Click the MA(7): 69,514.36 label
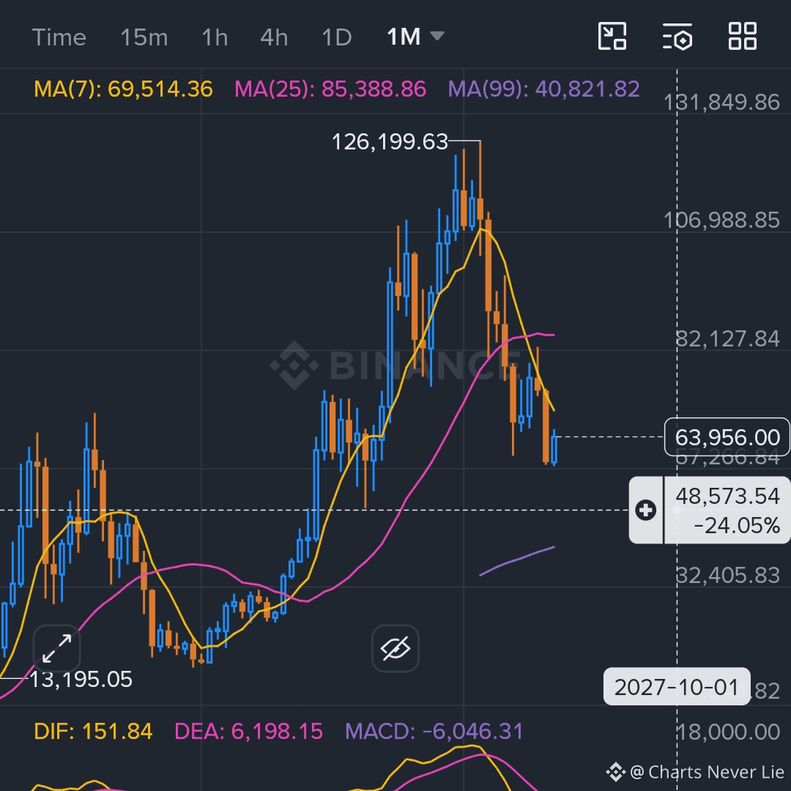Screen dimensions: 791x791 coord(123,89)
